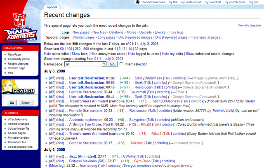The width and height of the screenshot is (264, 168).
Task: Open my preferences
Action: [191, 2]
